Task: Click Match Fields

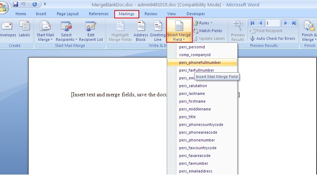Action: coord(208,31)
